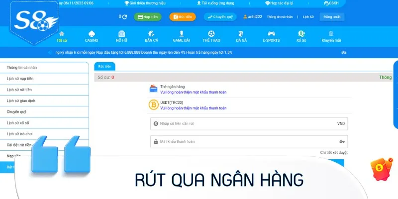The height and width of the screenshot is (199, 398).
Task: Refresh the balance with the reload icon
Action: tap(124, 17)
